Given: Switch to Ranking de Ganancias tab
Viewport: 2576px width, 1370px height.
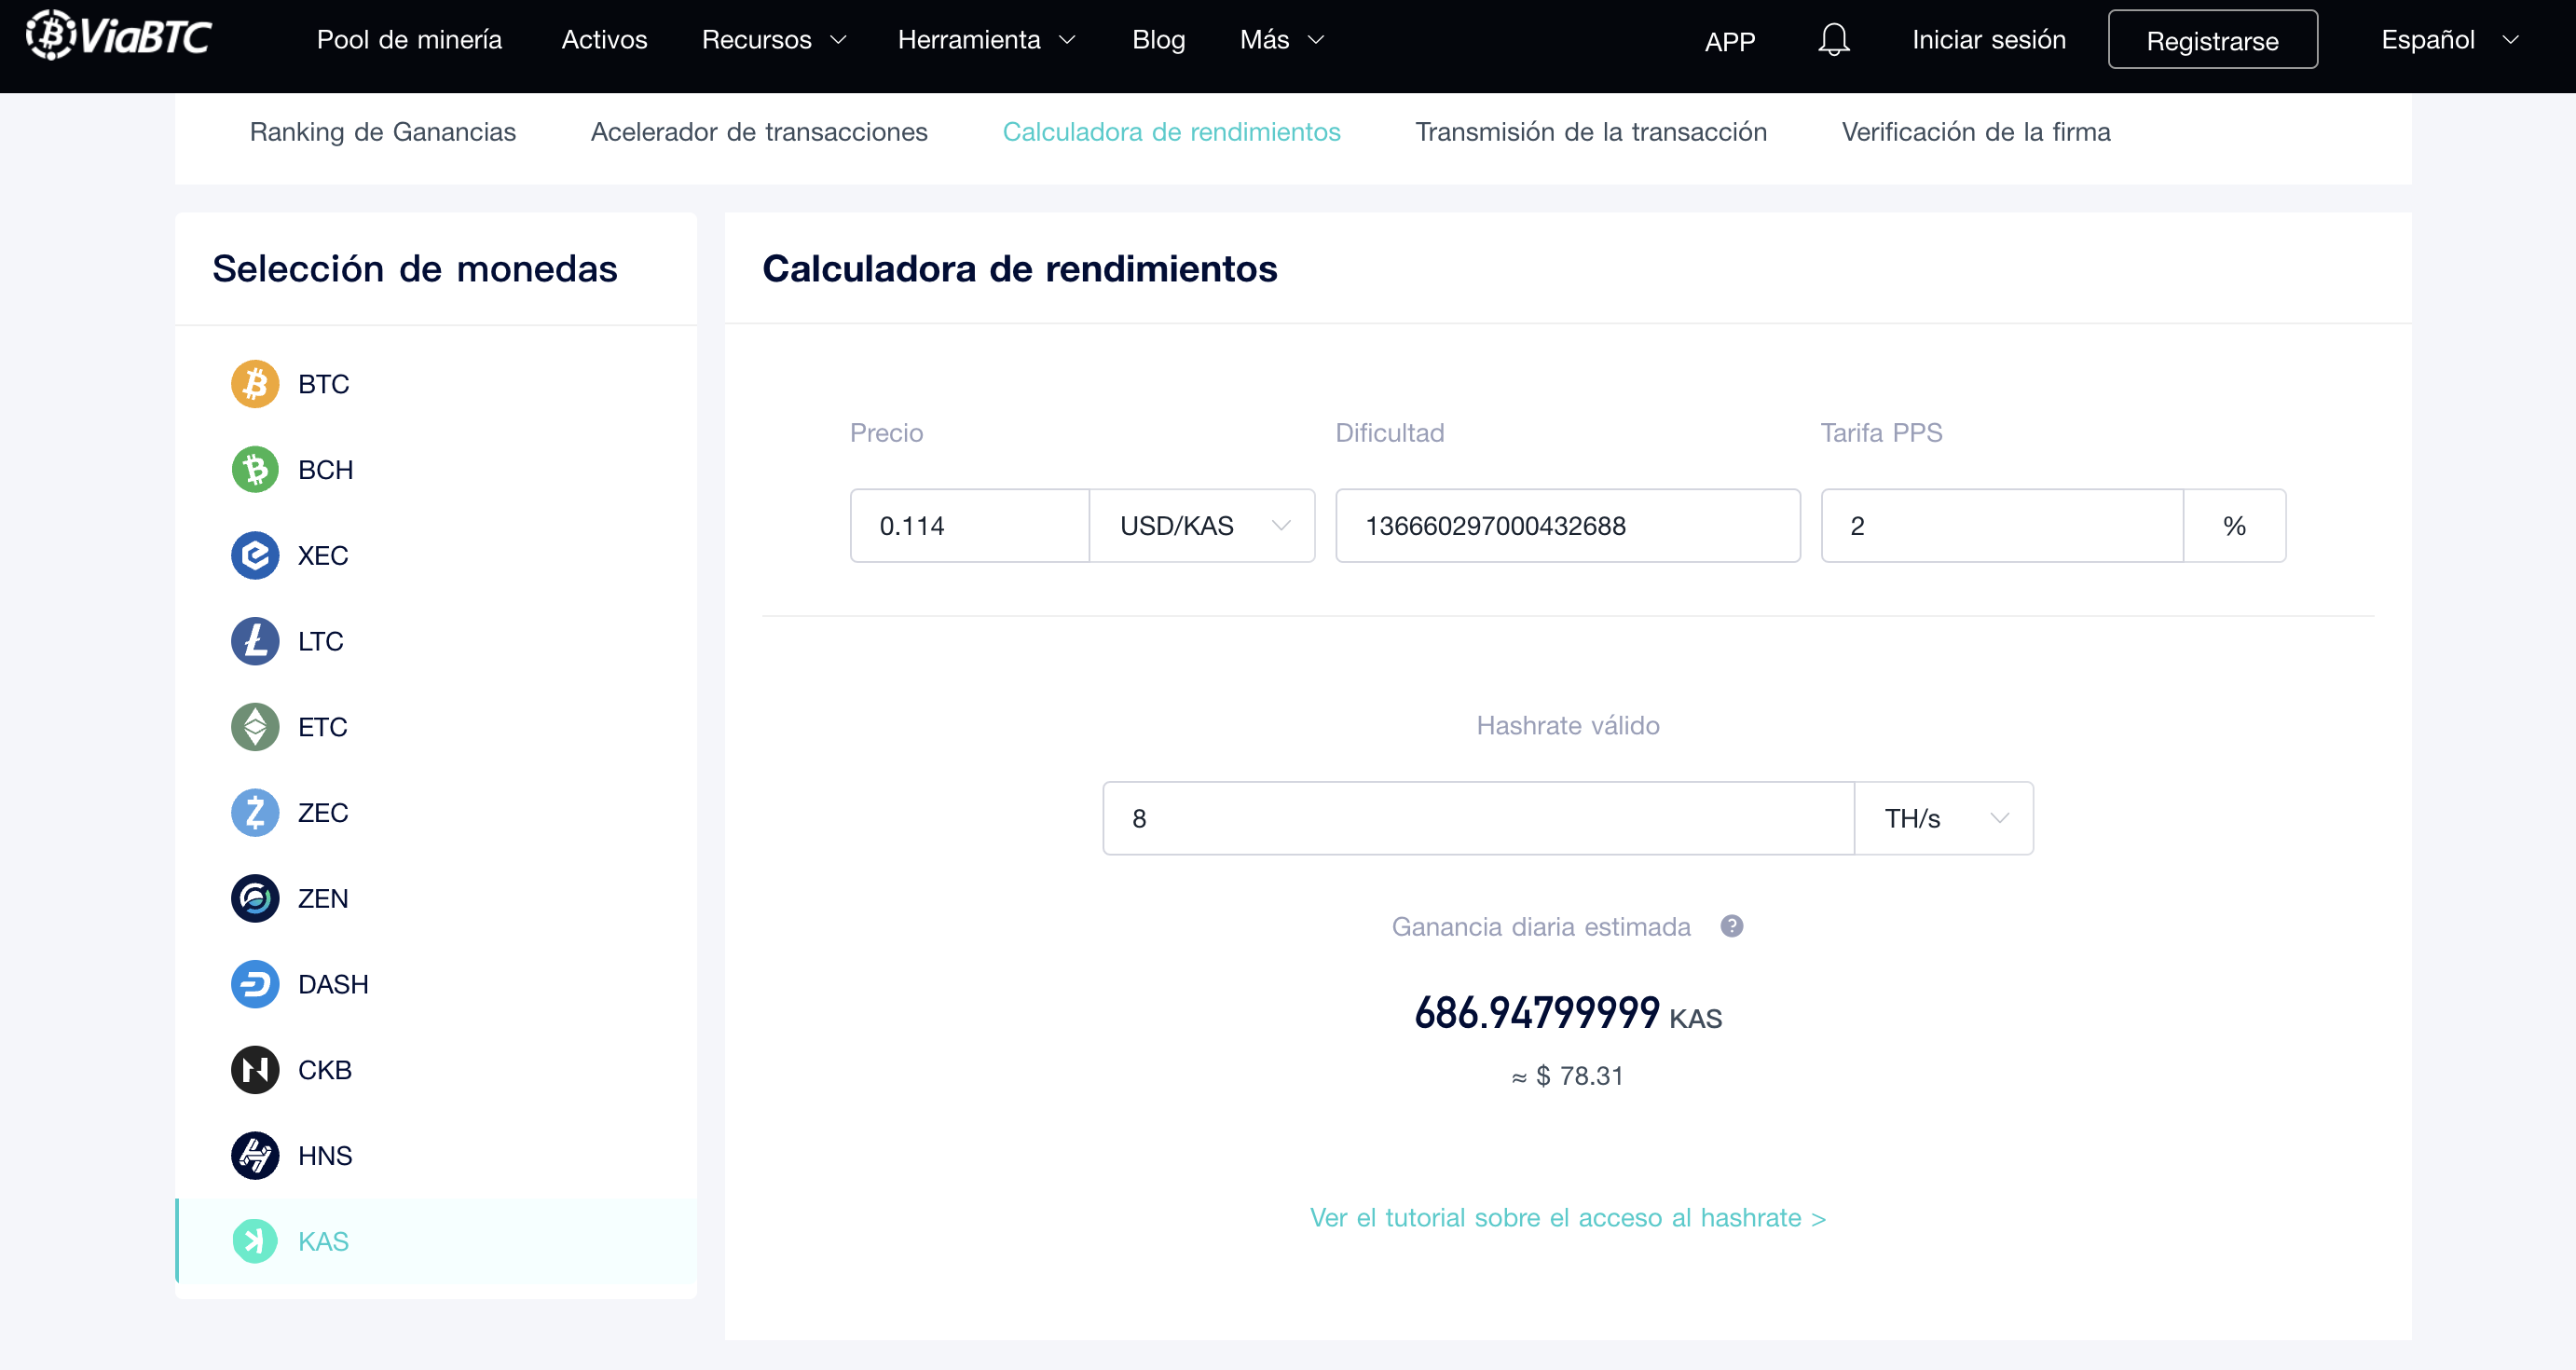Looking at the screenshot, I should [x=382, y=132].
